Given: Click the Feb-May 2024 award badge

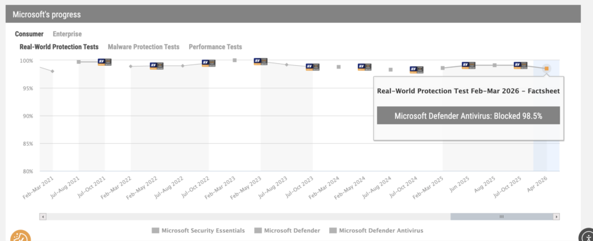Looking at the screenshot, I should (364, 67).
